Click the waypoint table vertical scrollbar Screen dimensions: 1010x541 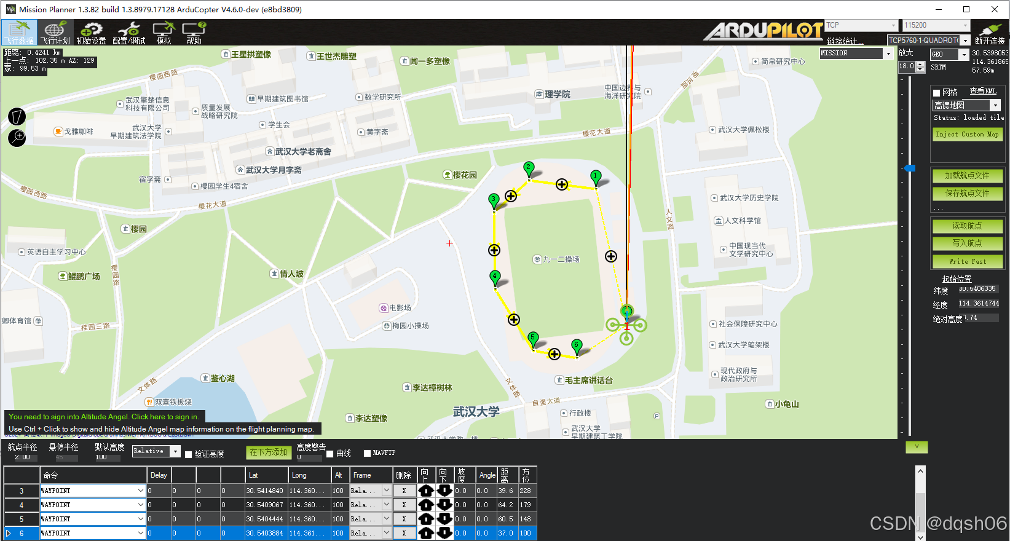point(920,503)
